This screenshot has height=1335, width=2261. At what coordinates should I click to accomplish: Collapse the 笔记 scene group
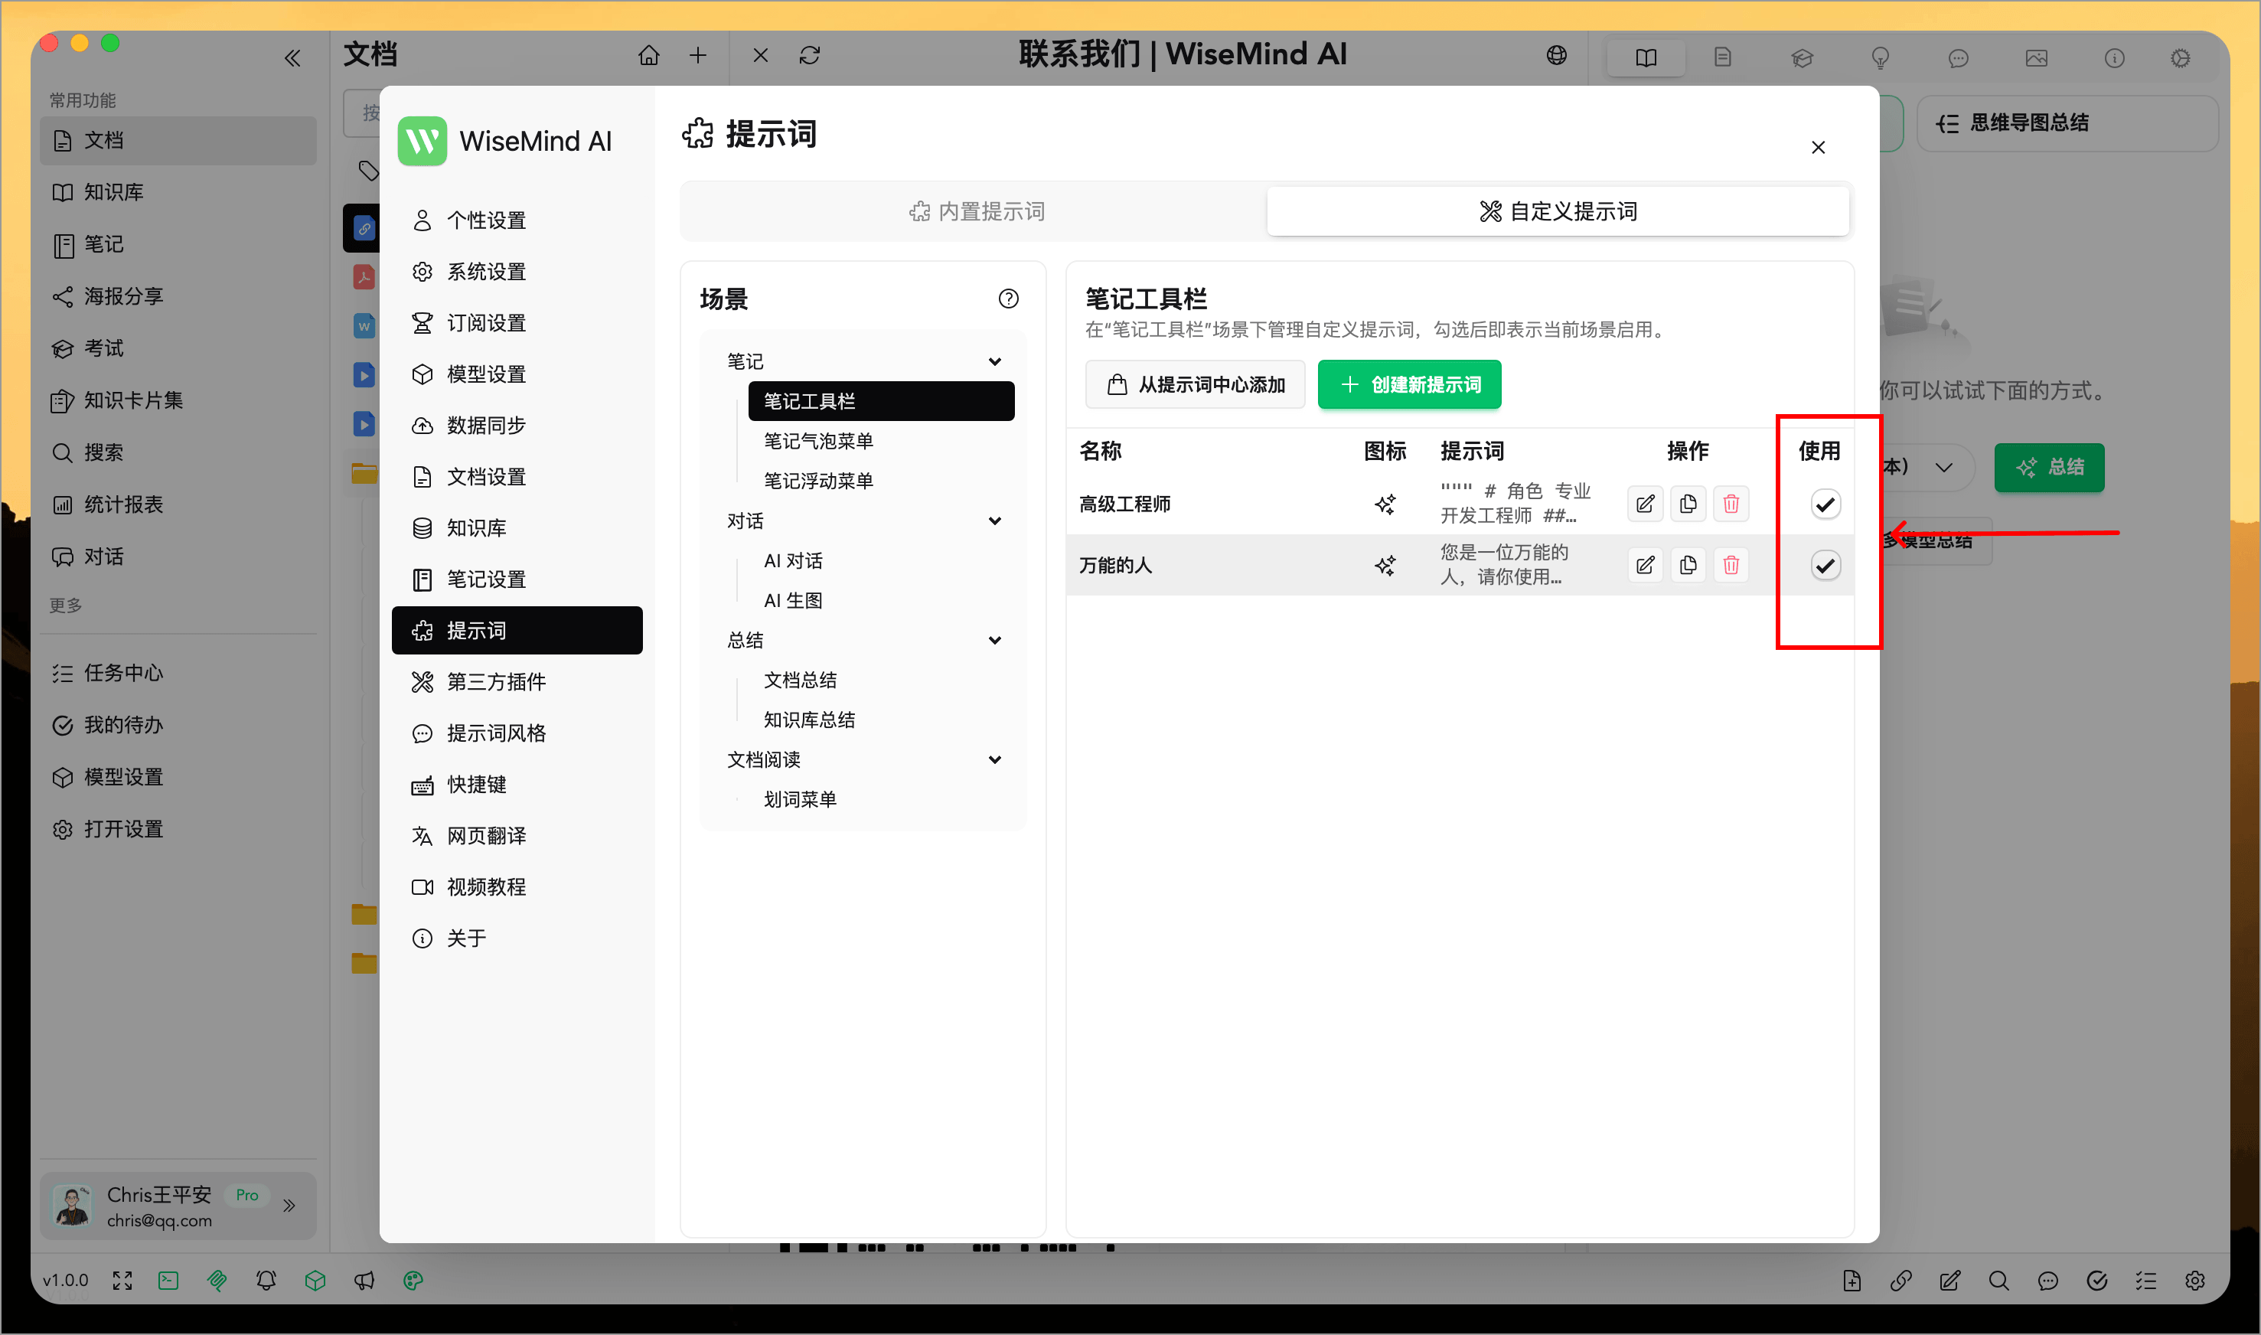995,361
